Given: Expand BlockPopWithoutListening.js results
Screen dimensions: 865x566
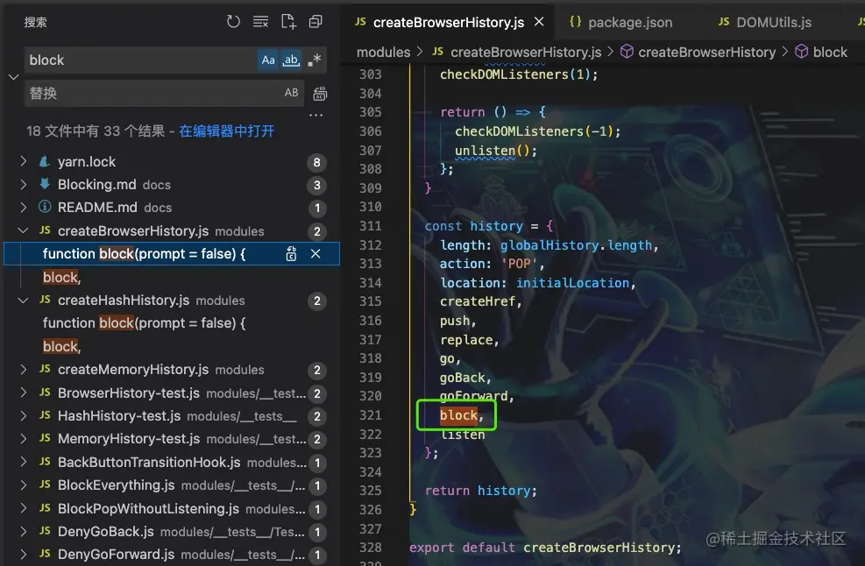Looking at the screenshot, I should click(23, 509).
